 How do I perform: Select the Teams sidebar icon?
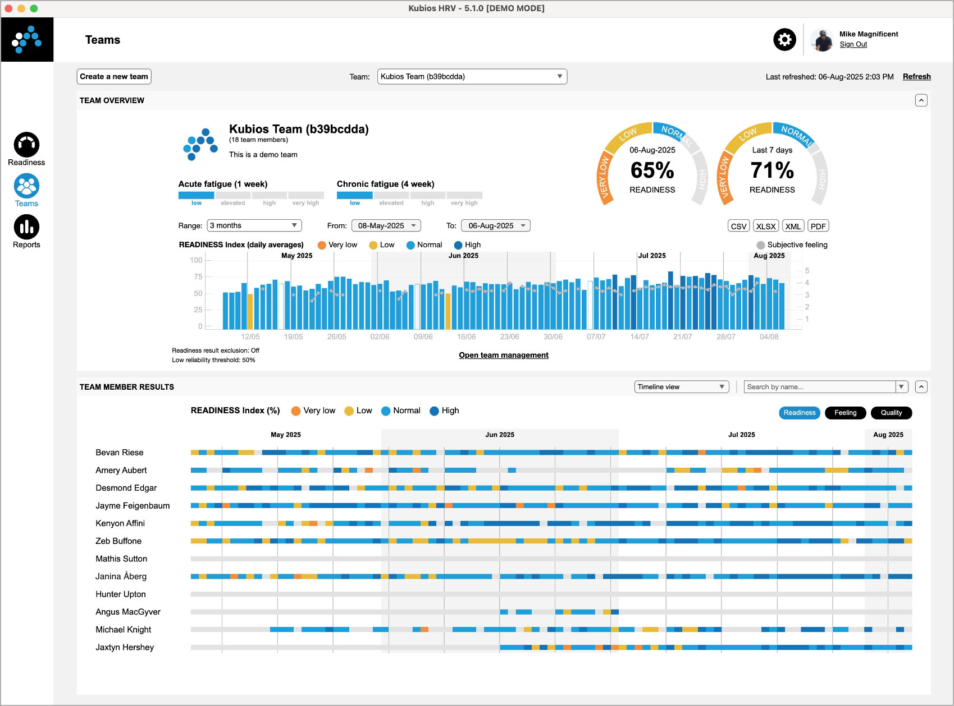(x=26, y=186)
